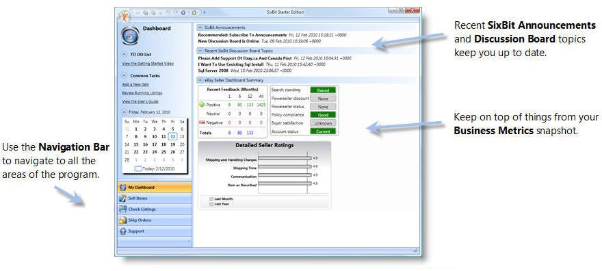Click the Current account status button
The height and width of the screenshot is (271, 602).
click(x=323, y=131)
